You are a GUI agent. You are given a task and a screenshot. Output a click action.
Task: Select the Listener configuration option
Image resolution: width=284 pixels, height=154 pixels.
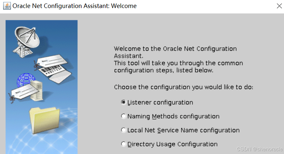123,102
